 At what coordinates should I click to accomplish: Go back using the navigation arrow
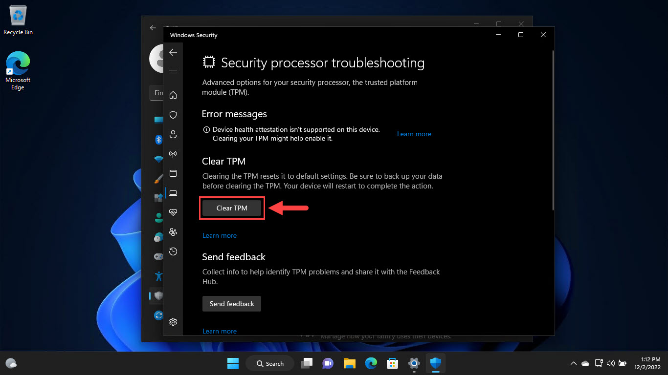point(173,52)
